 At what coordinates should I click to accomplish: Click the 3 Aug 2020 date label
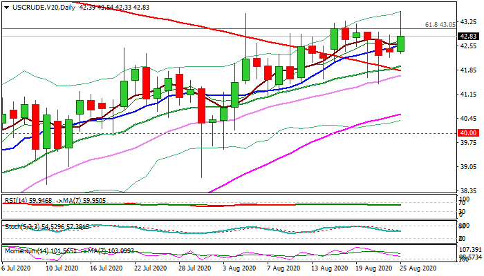pyautogui.click(x=239, y=268)
